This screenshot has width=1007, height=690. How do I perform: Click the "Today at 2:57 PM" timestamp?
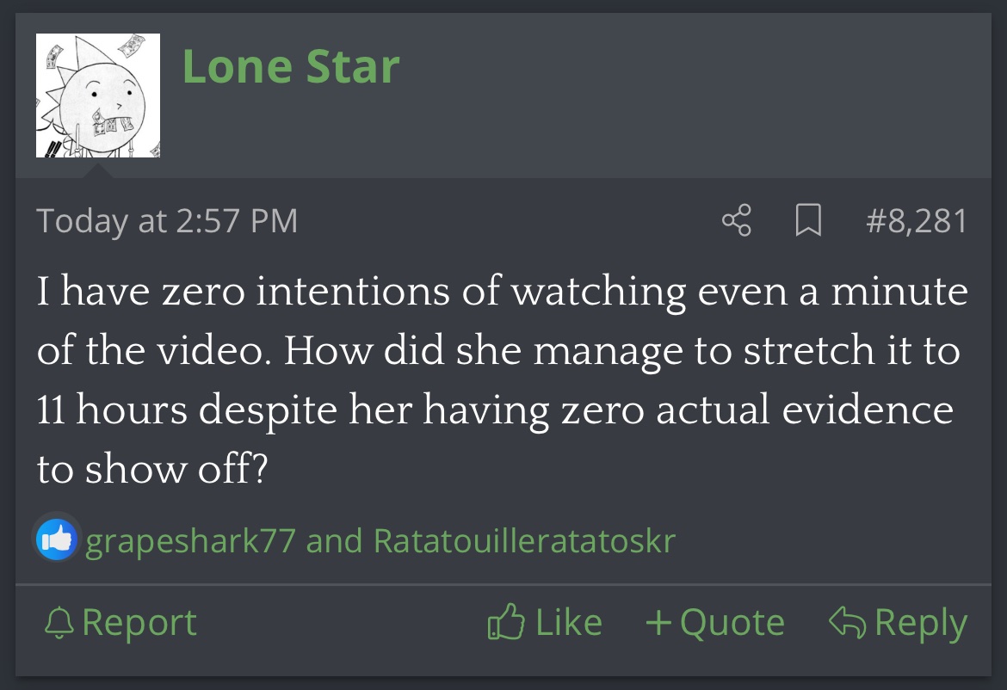click(167, 221)
